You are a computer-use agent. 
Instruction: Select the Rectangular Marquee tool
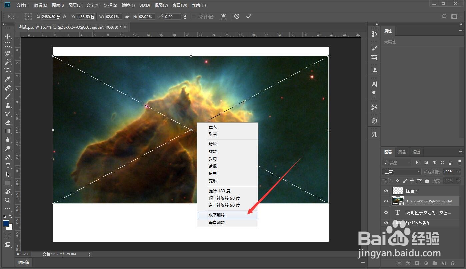(7, 45)
